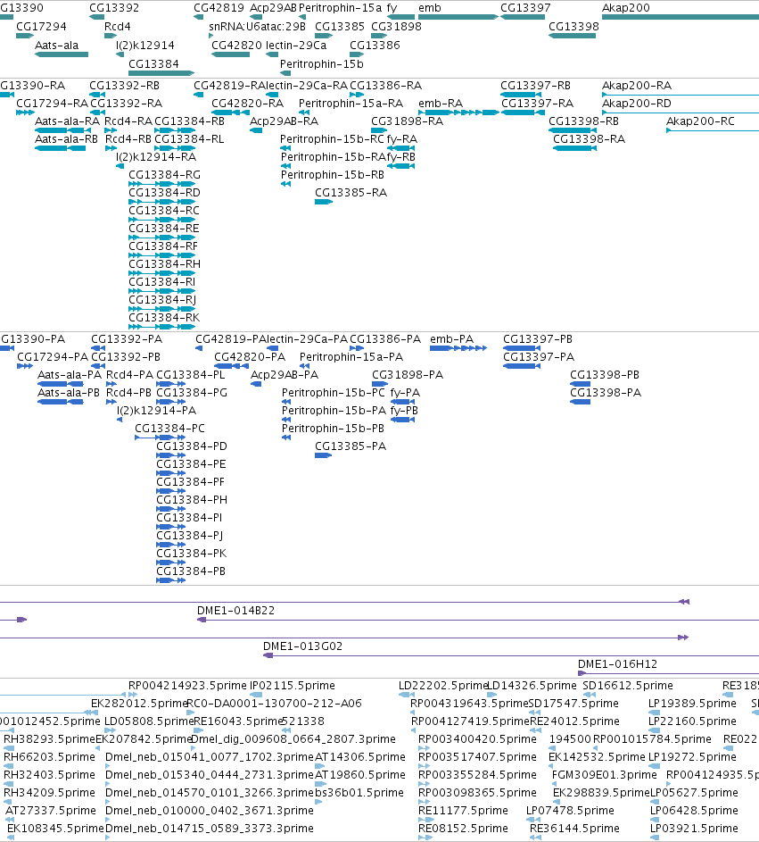Select the snRNA:U6atac:29B gene label
759x842 pixels.
pyautogui.click(x=257, y=27)
